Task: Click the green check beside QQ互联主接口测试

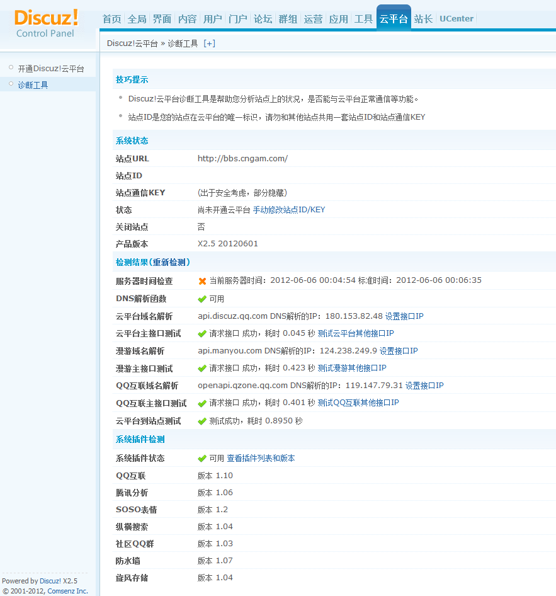Action: click(202, 403)
